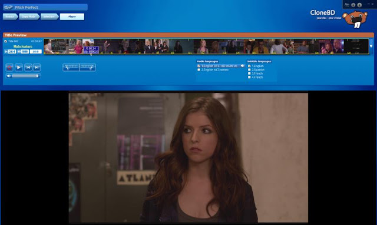Click the timeline position marker tooltip

pos(91,50)
